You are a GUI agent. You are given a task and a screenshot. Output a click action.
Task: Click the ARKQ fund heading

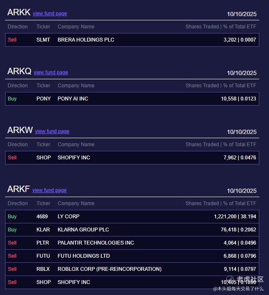[19, 72]
